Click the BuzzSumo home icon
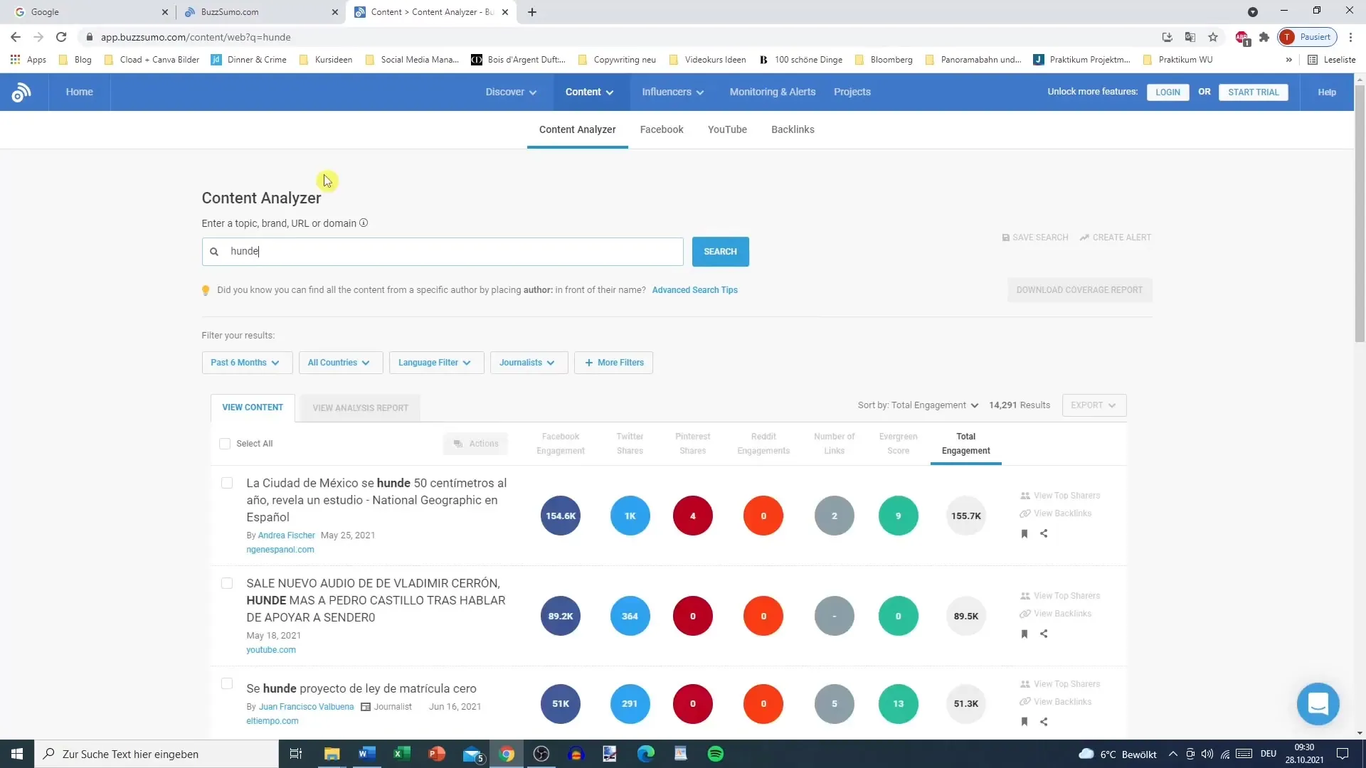1366x768 pixels. click(x=23, y=91)
